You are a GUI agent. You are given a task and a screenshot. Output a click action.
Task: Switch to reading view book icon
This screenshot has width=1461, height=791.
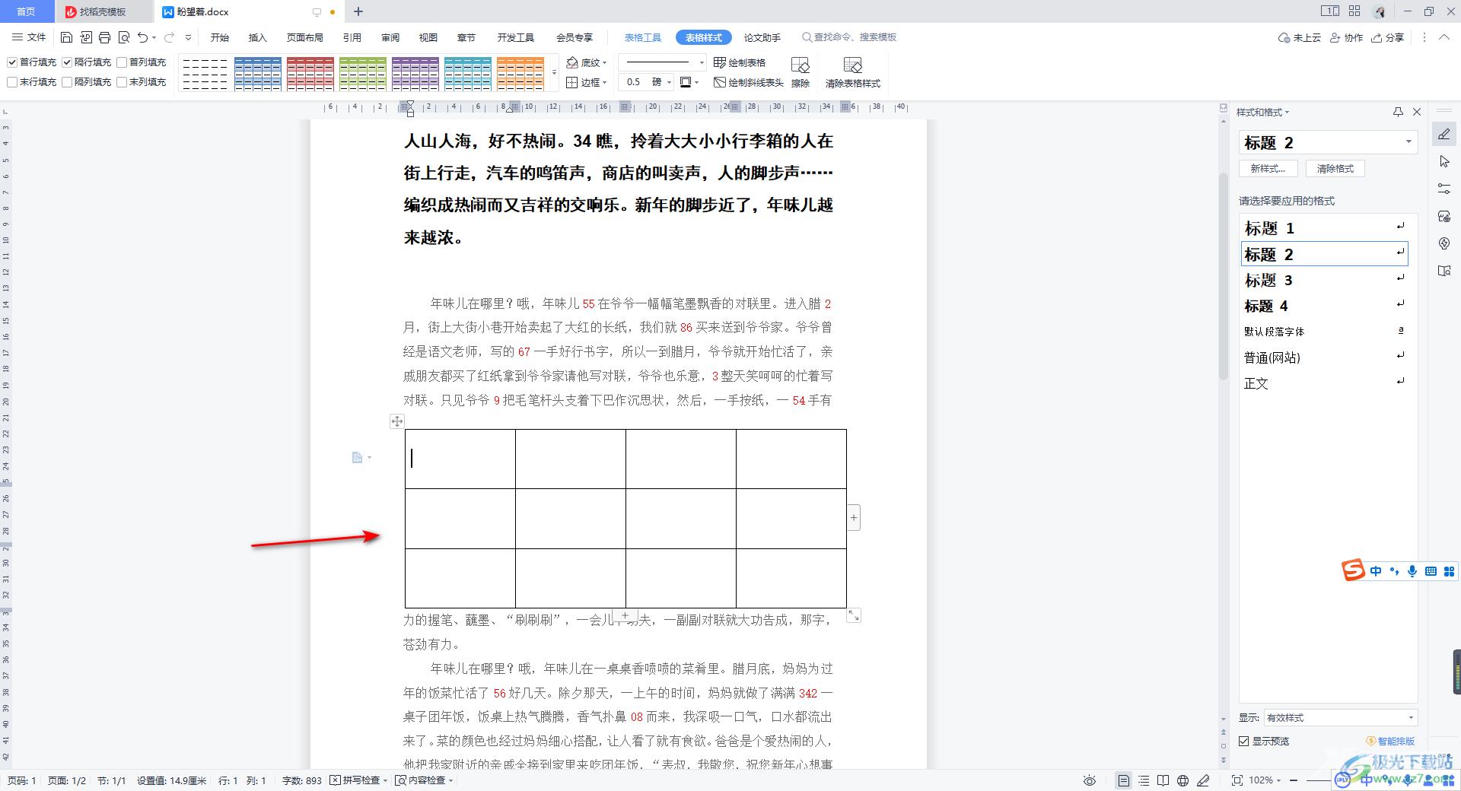click(x=1163, y=780)
